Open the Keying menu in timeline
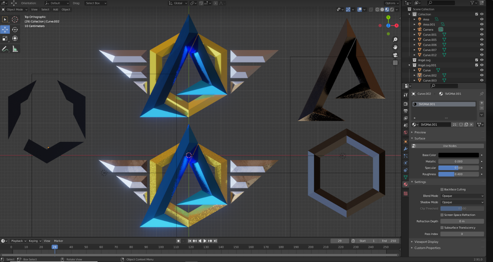493x262 pixels. click(35, 241)
